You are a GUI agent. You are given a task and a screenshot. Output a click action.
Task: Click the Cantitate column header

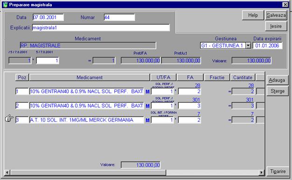[243, 77]
